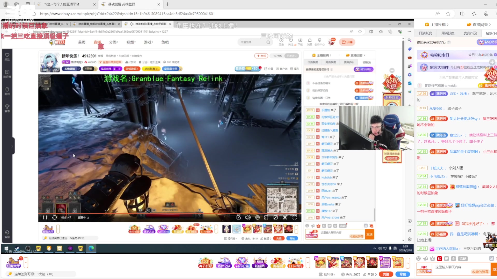Viewport: 497px width, 279px height.
Task: Click the 滤 filter icon in the outer chat toolbar
Action: click(x=492, y=259)
